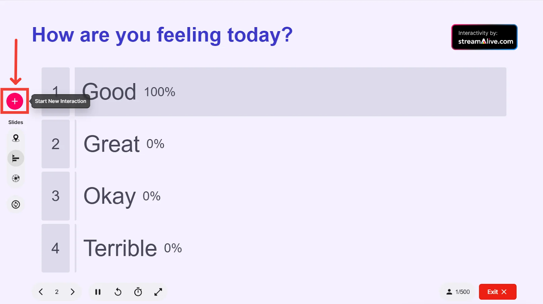Click the number 4 tile beside Terrible

(56, 248)
